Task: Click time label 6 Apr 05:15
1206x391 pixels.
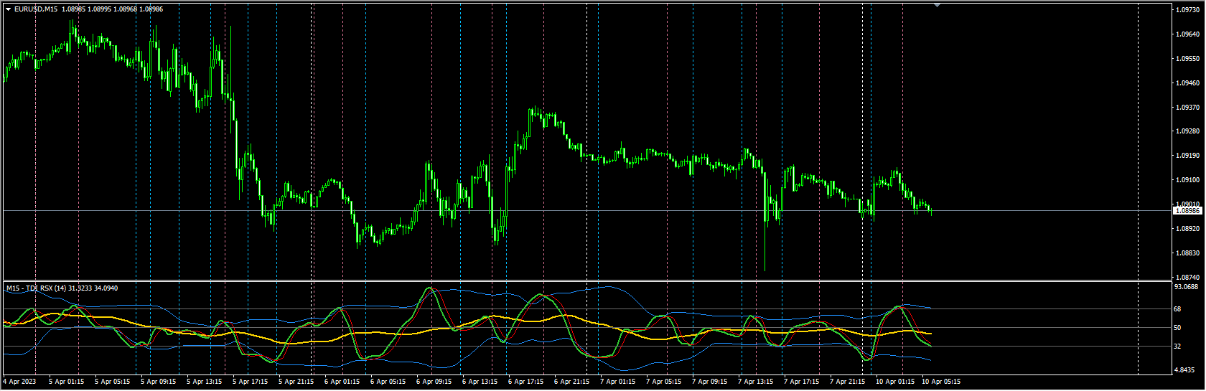Action: point(388,382)
